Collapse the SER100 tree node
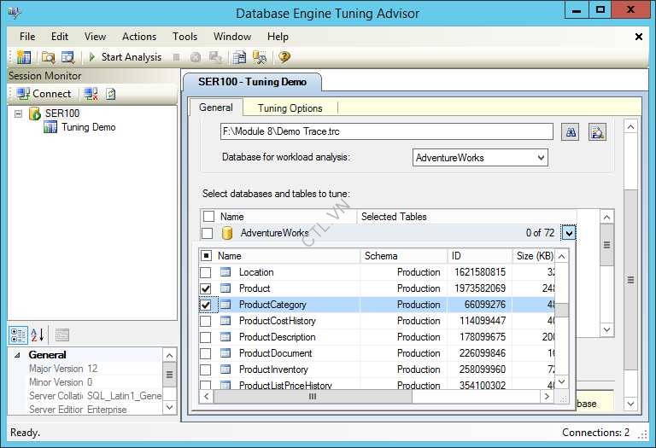This screenshot has height=448, width=656. pos(19,113)
